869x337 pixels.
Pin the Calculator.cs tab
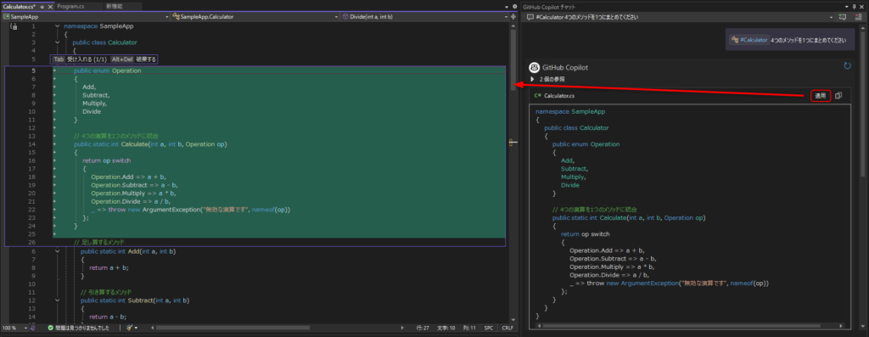coord(42,7)
